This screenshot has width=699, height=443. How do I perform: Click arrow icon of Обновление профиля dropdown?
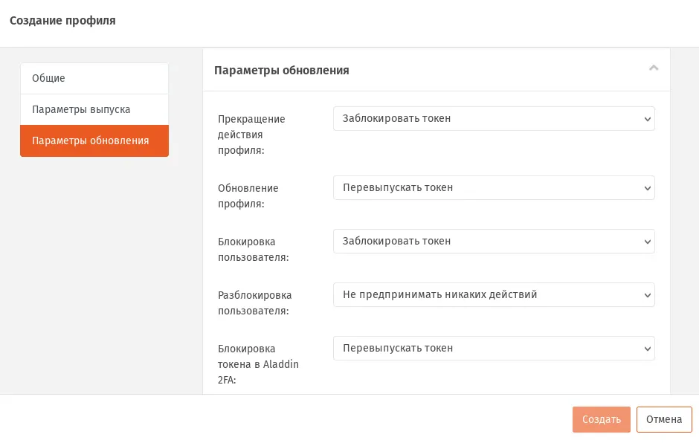click(x=647, y=188)
